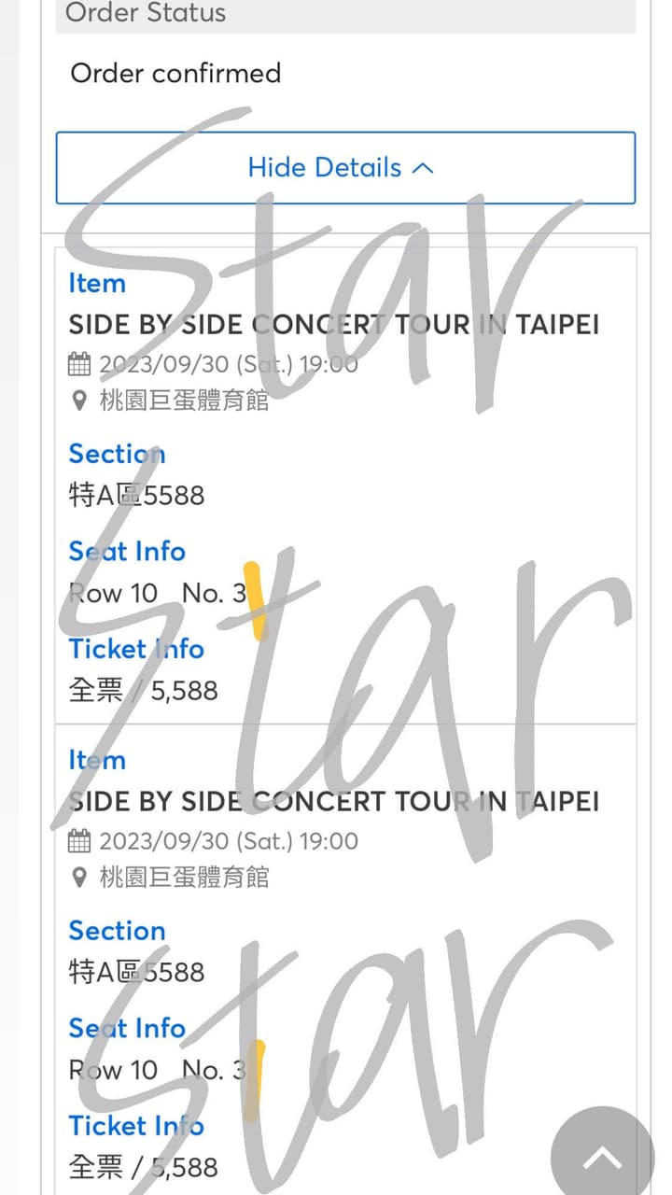Select the second ticket's Item label
The width and height of the screenshot is (672, 1195).
[96, 760]
